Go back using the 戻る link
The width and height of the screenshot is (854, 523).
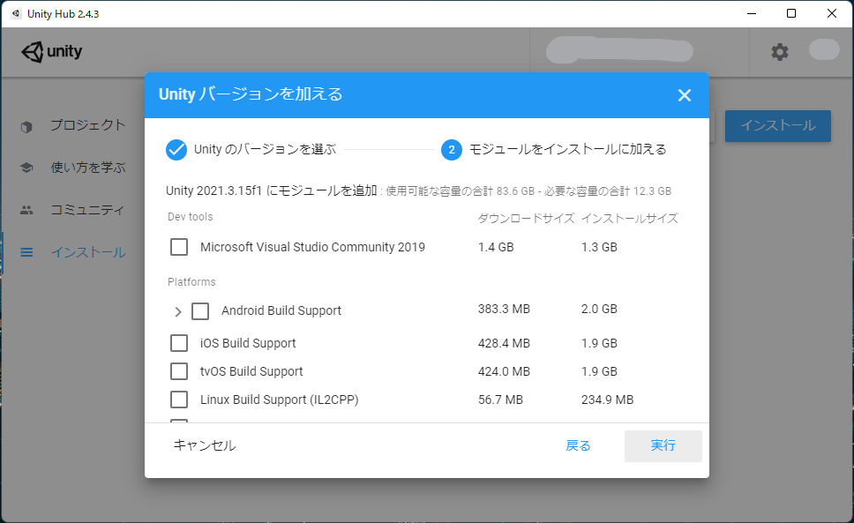(x=578, y=445)
